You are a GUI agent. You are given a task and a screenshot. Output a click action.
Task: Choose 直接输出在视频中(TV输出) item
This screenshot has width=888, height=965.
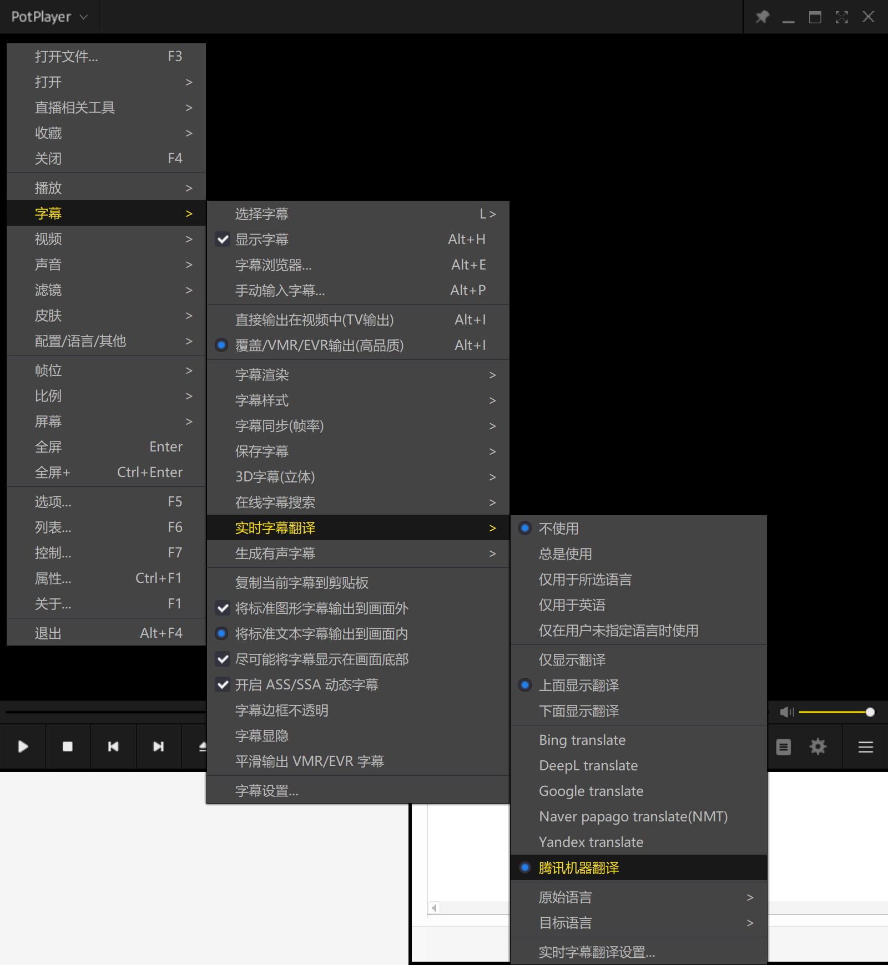(359, 320)
